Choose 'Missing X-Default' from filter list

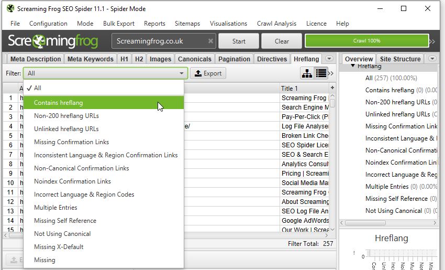[x=59, y=247]
